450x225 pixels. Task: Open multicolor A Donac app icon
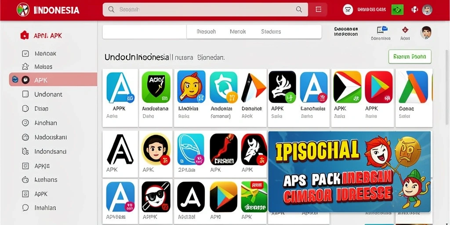point(414,87)
